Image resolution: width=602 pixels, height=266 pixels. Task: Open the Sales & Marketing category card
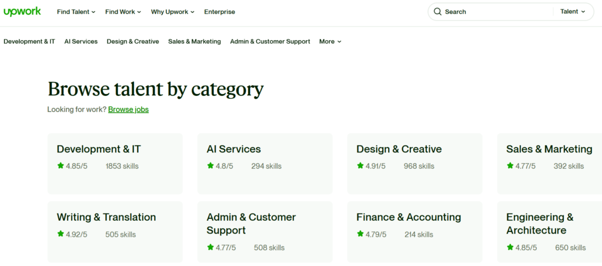point(550,164)
